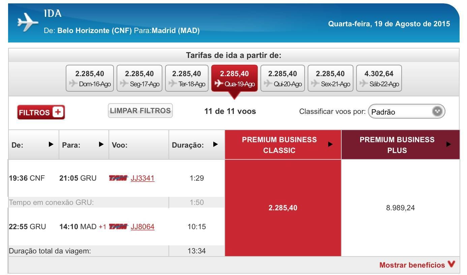467x275 pixels.
Task: Click the LIMPAR FILTROS button
Action: pos(140,111)
